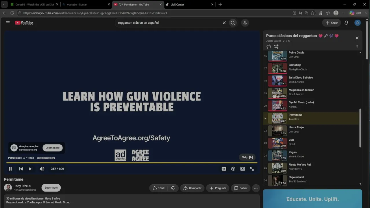Screen dimensions: 370x208
Task: Select the current Permítame playlist entry
Action: [x=311, y=118]
